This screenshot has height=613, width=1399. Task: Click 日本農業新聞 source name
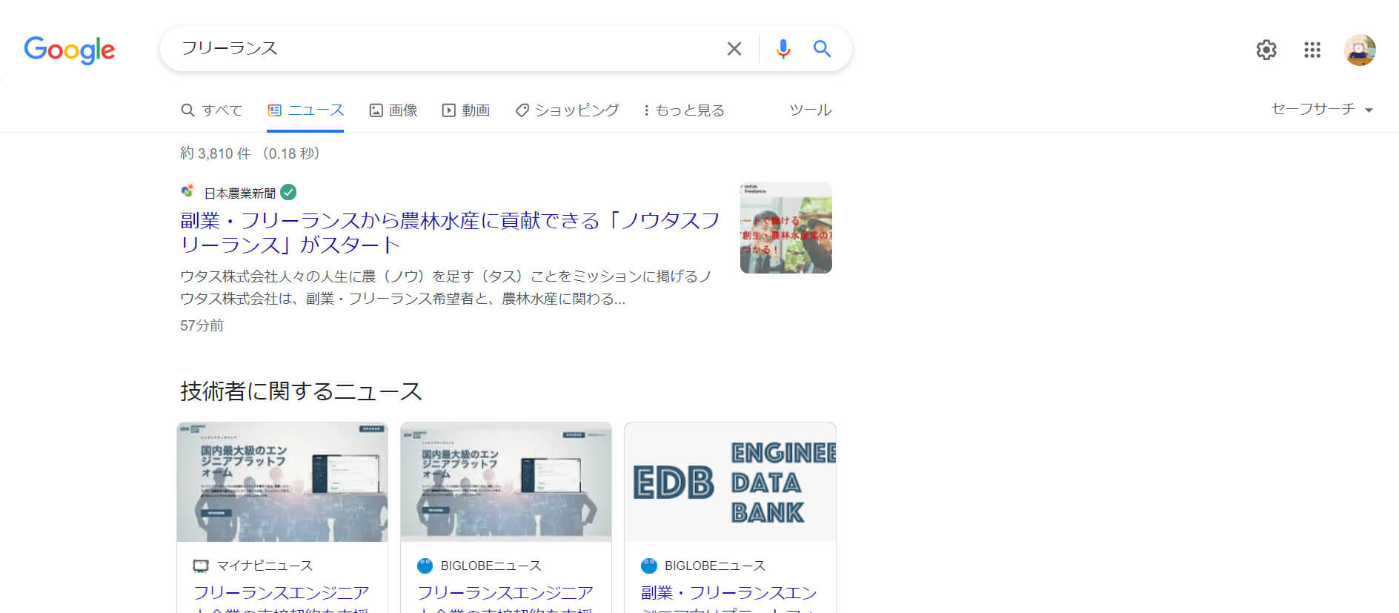click(x=239, y=193)
